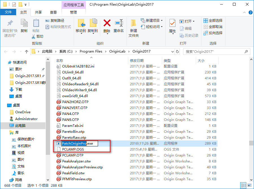
Task: Click the Properties (属性) checkmark icon
Action: 172,23
